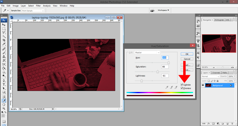Select the Clone Stamp tool

4,57
